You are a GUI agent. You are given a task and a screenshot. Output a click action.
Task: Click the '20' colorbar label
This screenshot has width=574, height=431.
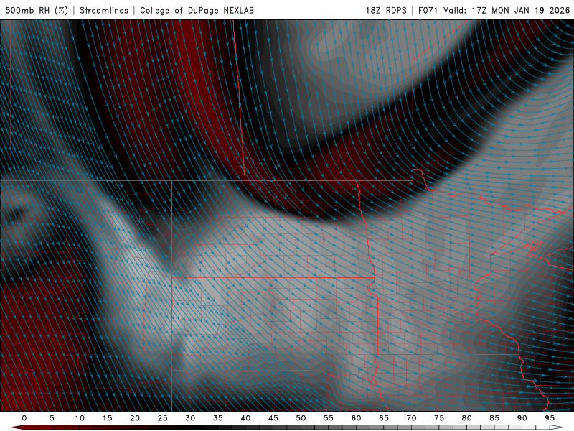point(135,418)
